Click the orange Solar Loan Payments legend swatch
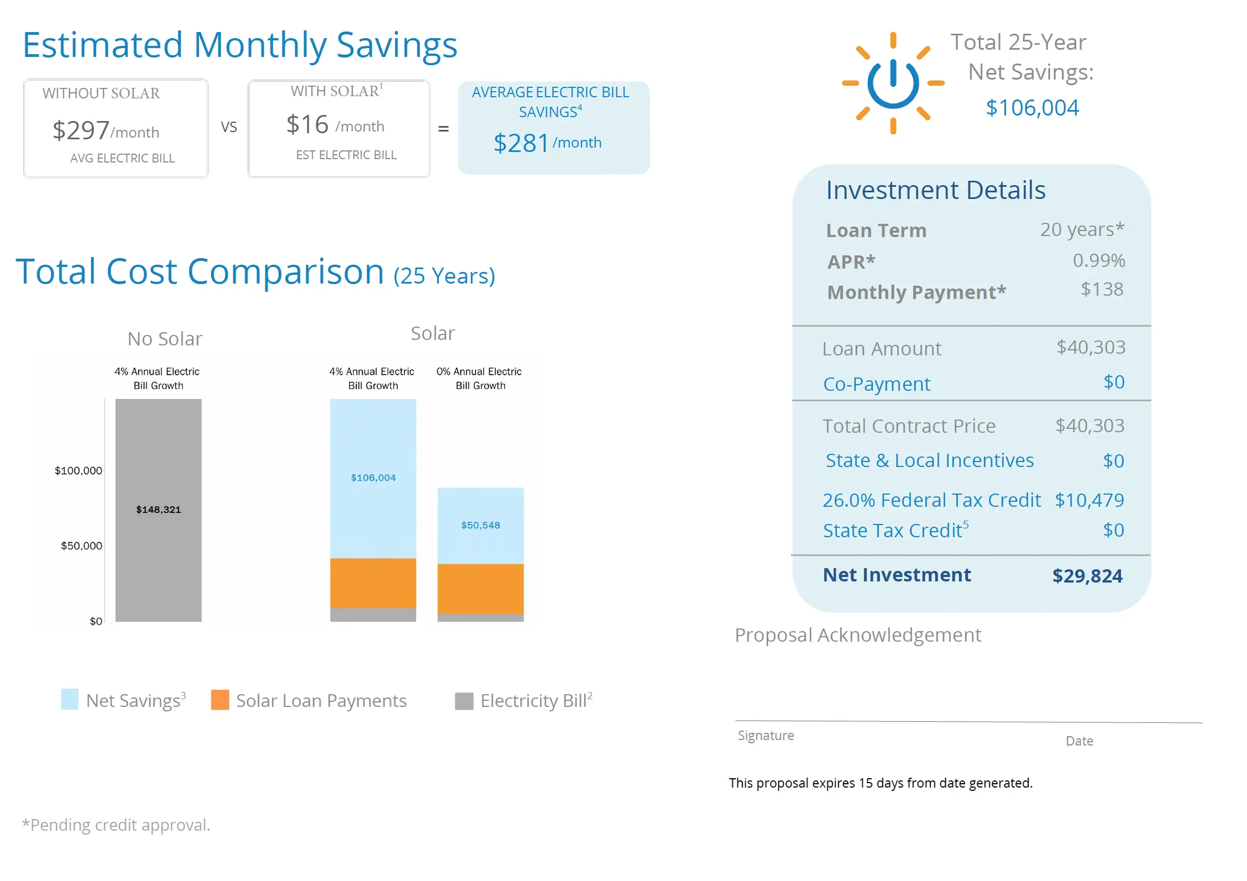This screenshot has height=881, width=1247. tap(220, 700)
